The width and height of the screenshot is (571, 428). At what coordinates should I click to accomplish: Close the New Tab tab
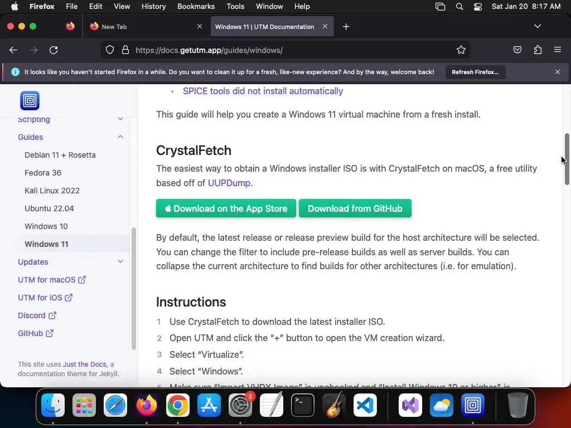(200, 26)
